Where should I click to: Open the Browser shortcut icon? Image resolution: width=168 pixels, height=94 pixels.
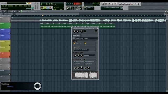[x=112, y=4]
